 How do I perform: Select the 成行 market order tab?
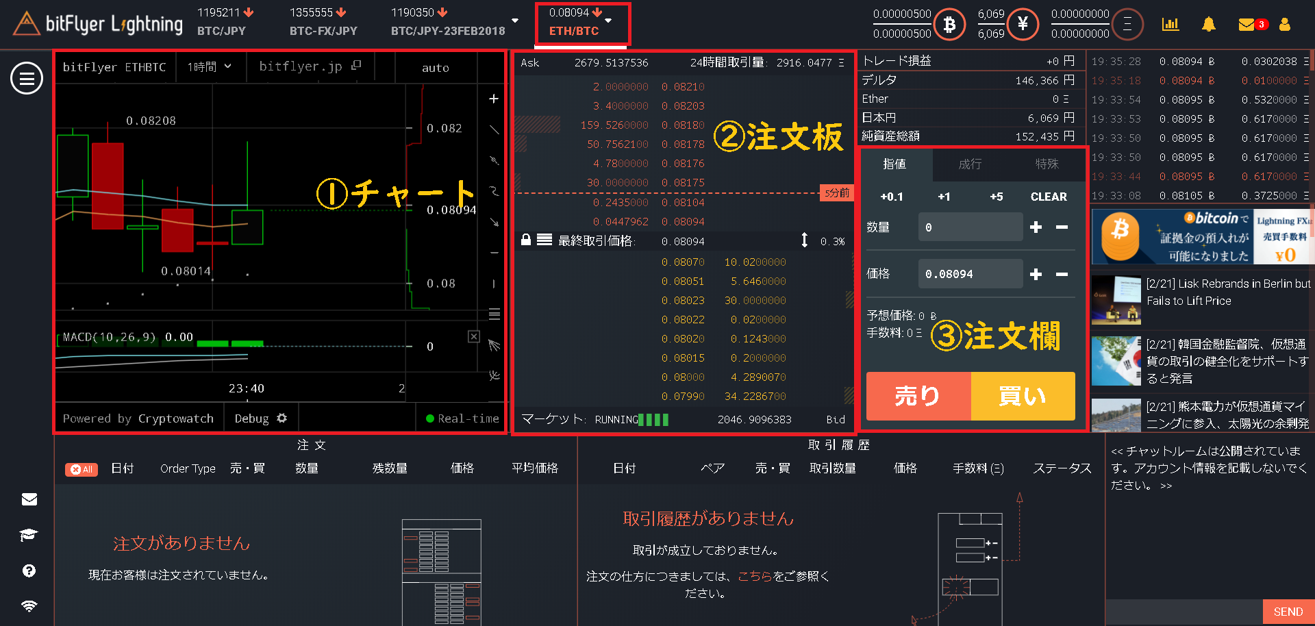pos(970,164)
